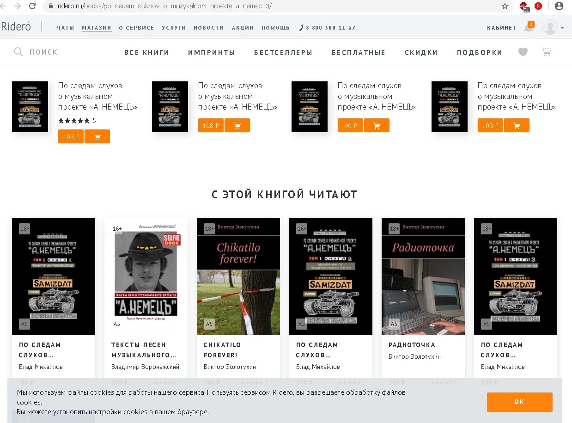Click the С ЭТОЙ КНИГОЙ ЧИТАЮТ heading

pyautogui.click(x=285, y=195)
